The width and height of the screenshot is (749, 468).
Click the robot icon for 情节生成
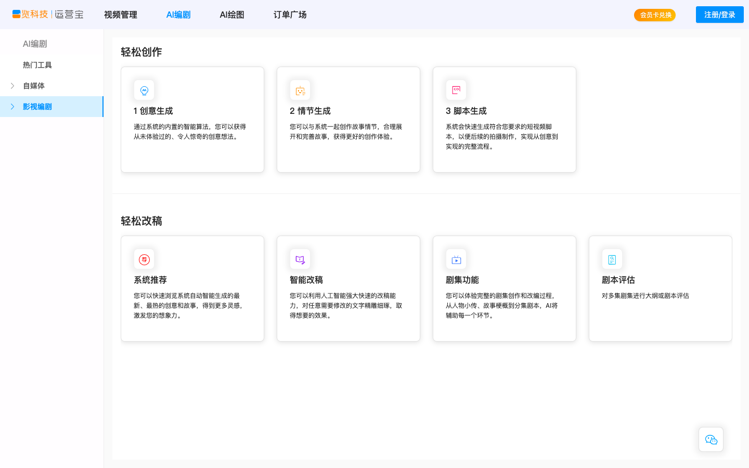300,90
